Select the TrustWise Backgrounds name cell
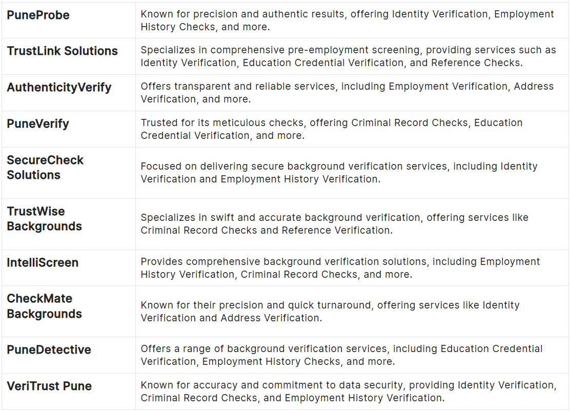 click(44, 219)
